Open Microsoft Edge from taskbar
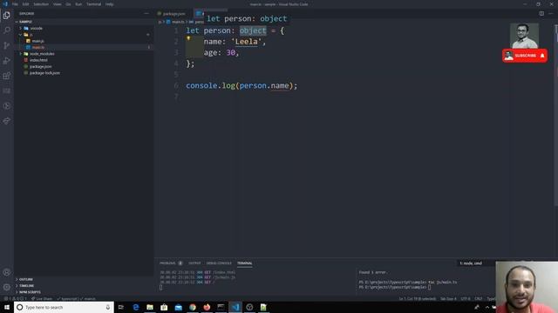 pos(136,307)
